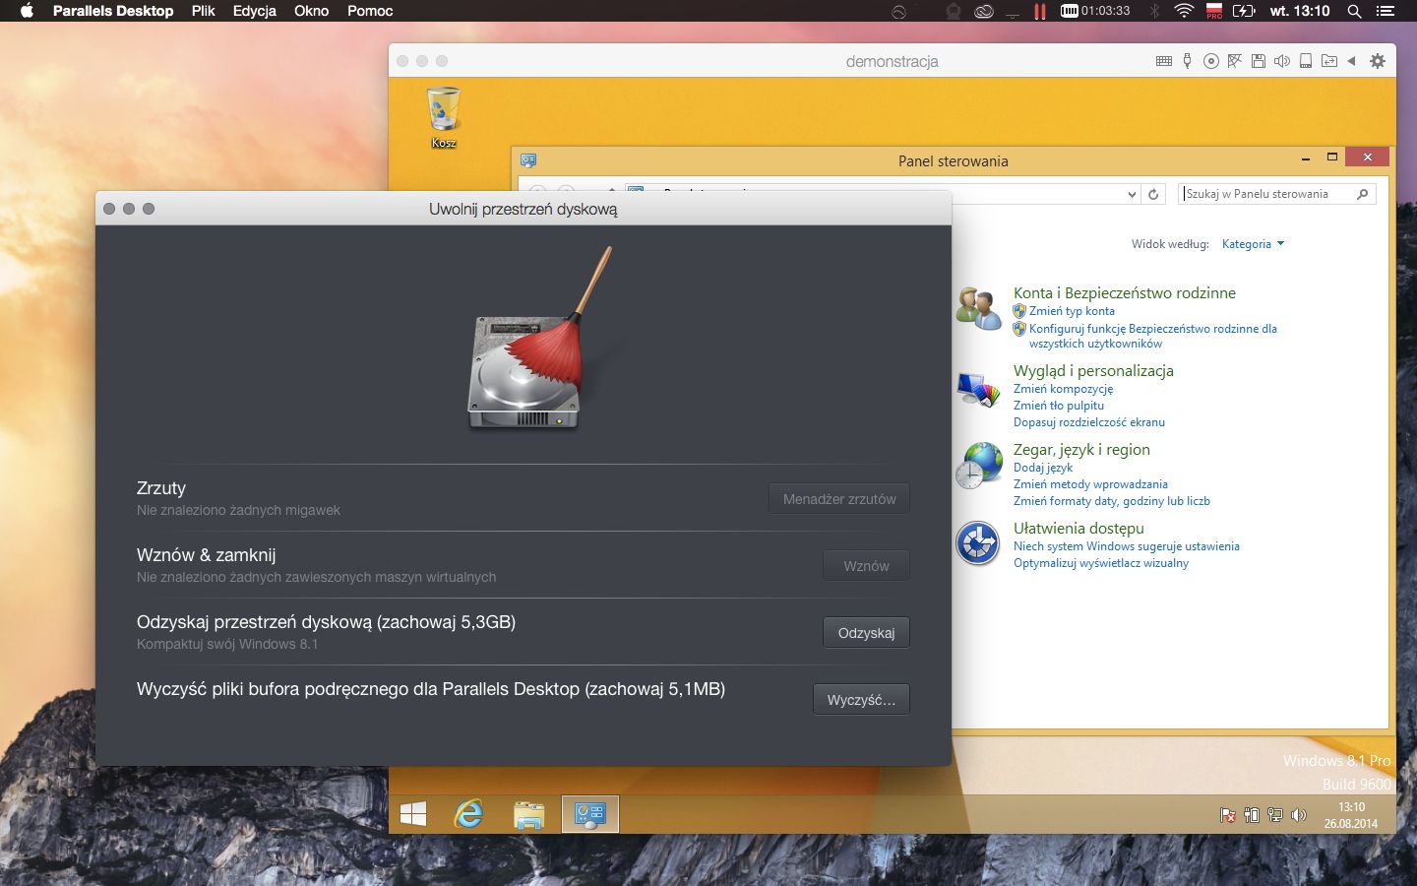Click the USB device icon in demonstracja toolbar

[x=1188, y=61]
